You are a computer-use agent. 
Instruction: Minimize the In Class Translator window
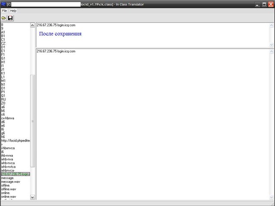pyautogui.click(x=256, y=4)
